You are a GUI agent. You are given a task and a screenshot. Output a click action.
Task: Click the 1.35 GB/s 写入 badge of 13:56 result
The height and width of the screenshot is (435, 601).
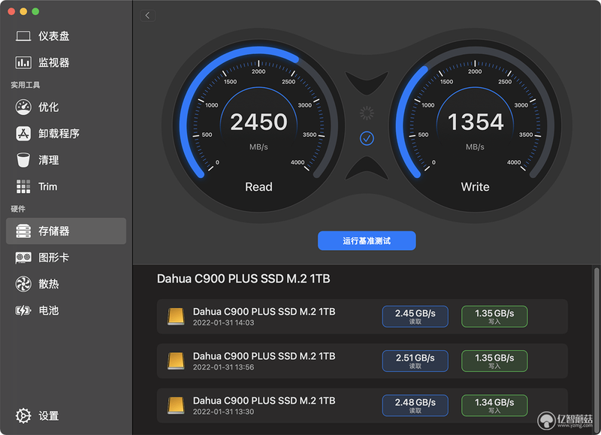tap(494, 361)
